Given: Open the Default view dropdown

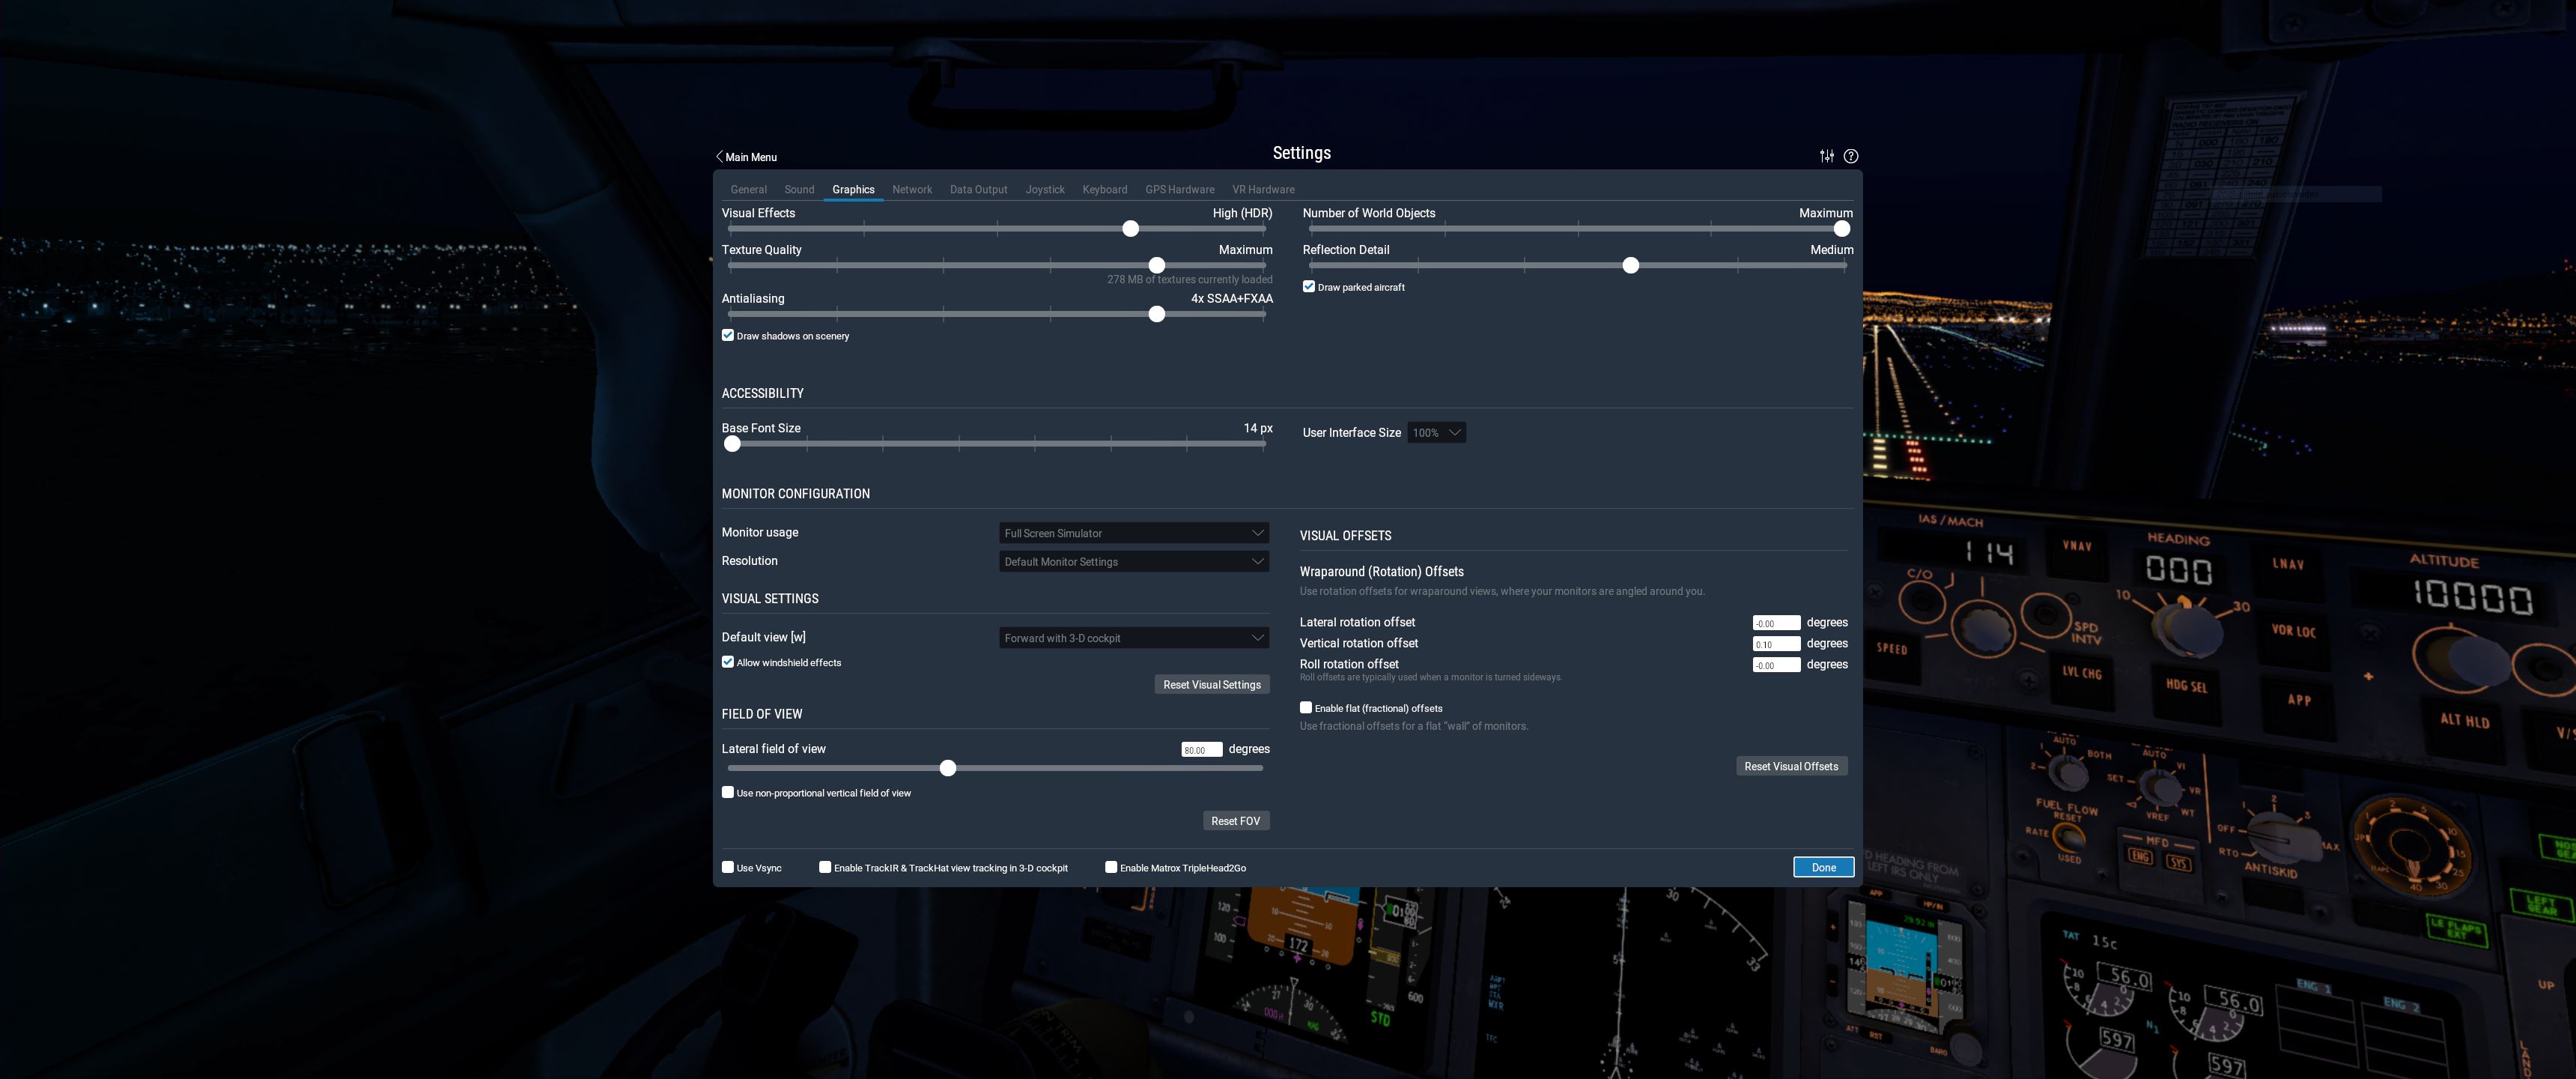Looking at the screenshot, I should (x=1133, y=638).
